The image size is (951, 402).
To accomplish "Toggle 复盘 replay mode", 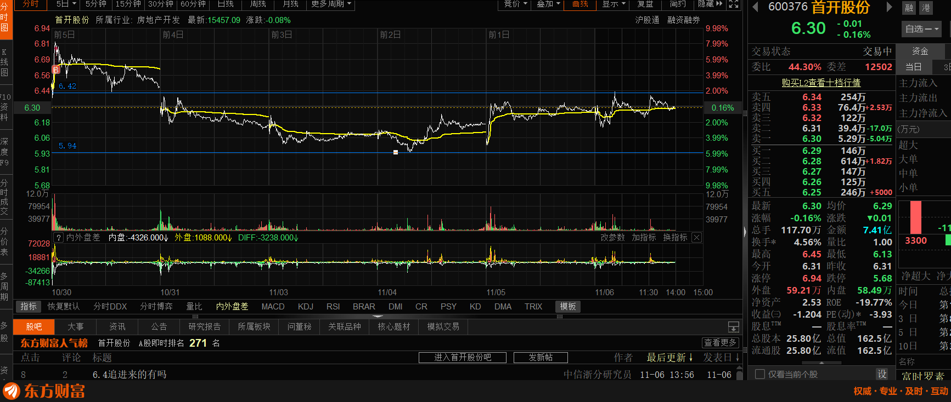I will (645, 4).
